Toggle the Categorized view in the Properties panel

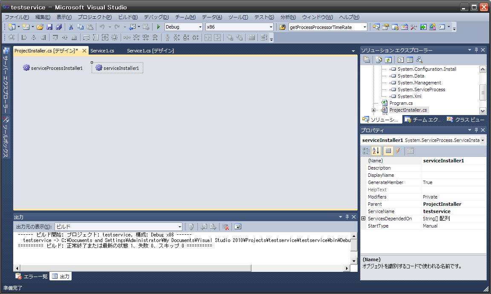pos(366,151)
